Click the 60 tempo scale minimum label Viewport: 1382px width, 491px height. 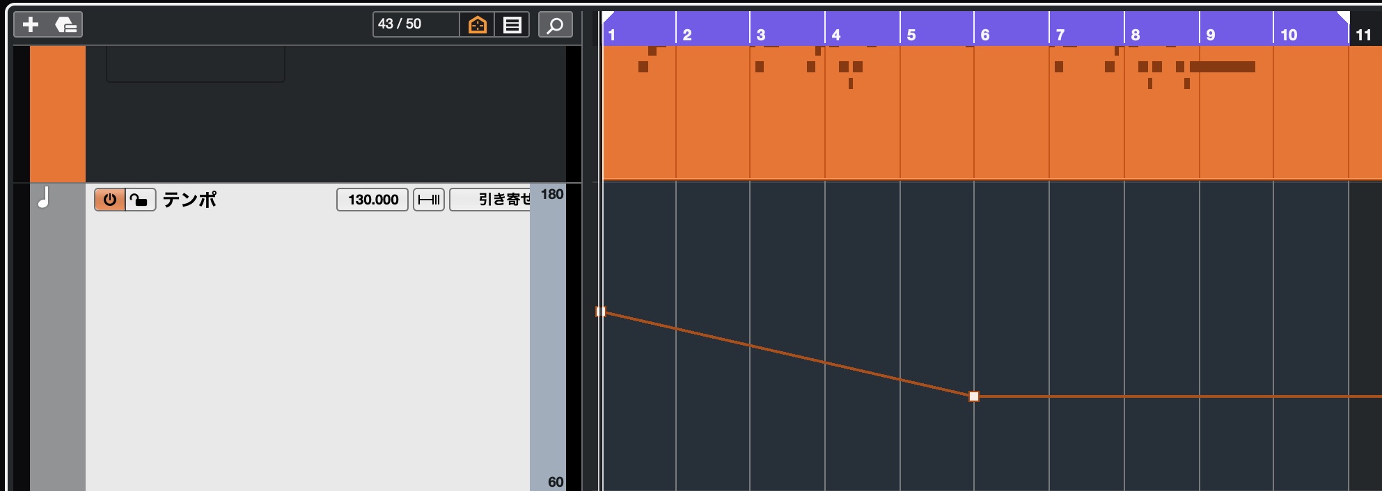pyautogui.click(x=556, y=482)
